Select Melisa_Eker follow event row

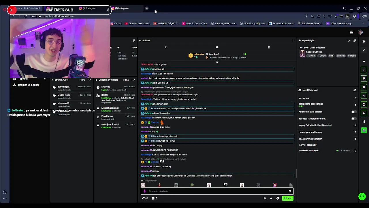tap(72, 96)
